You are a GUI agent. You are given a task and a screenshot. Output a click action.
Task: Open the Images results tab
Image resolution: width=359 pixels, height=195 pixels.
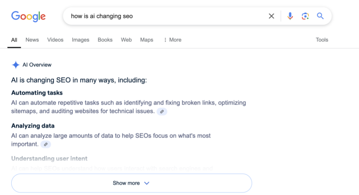coord(80,40)
